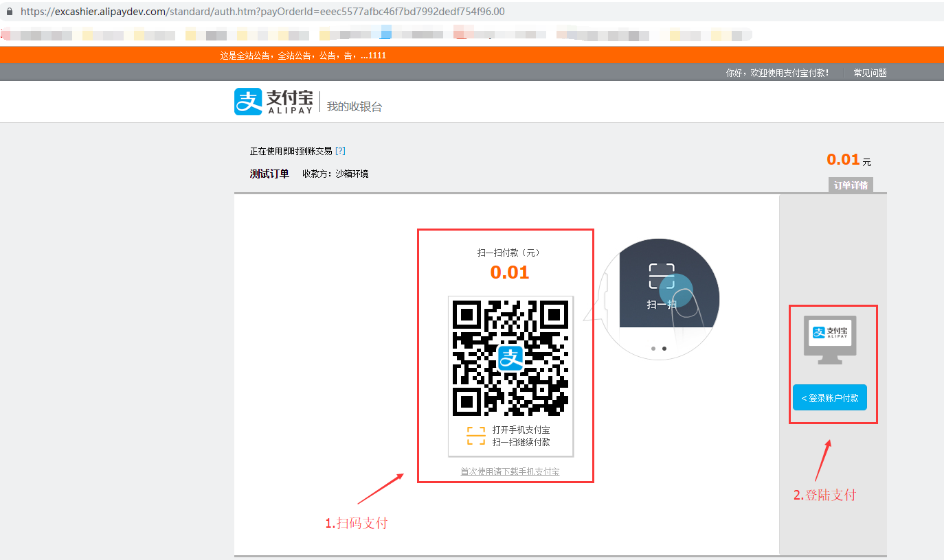Click the orange 0.01 amount above the QR code
The height and width of the screenshot is (560, 944).
510,272
